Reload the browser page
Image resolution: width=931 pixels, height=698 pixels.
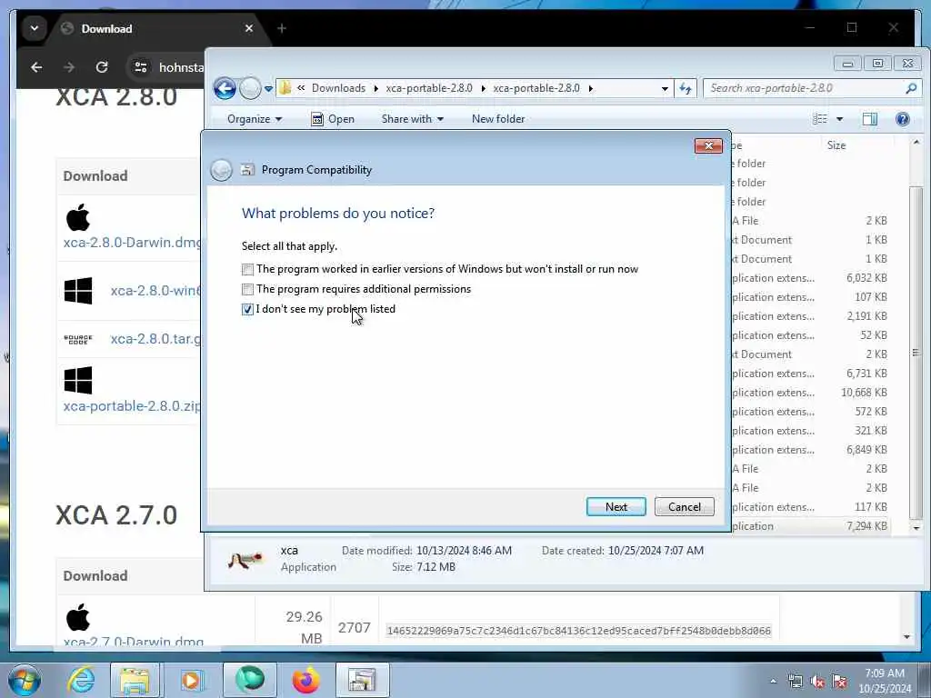coord(102,67)
